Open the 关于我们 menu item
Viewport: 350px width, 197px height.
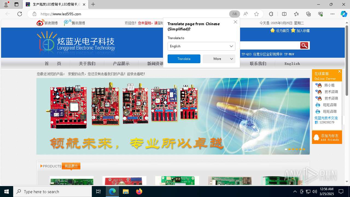pyautogui.click(x=87, y=63)
